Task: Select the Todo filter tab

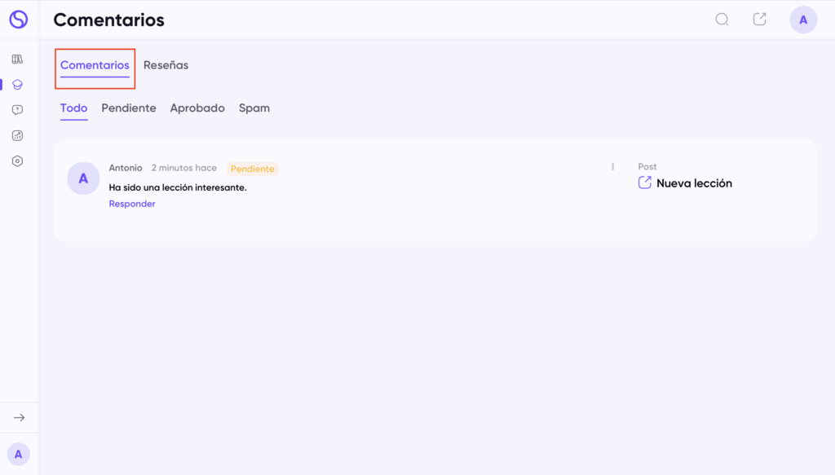Action: [x=73, y=108]
